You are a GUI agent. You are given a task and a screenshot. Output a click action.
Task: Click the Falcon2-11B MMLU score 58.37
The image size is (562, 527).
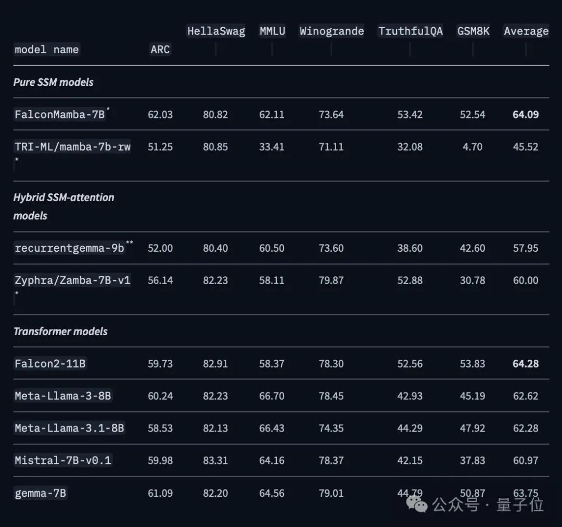272,364
